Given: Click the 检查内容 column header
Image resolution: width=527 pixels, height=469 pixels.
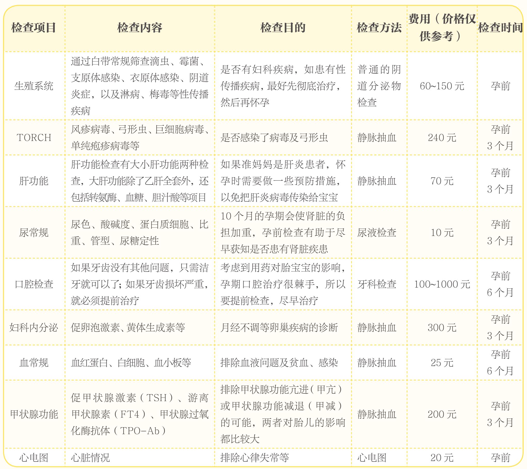Looking at the screenshot, I should point(140,28).
